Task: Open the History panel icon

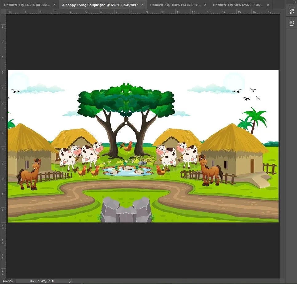Action: point(291,12)
